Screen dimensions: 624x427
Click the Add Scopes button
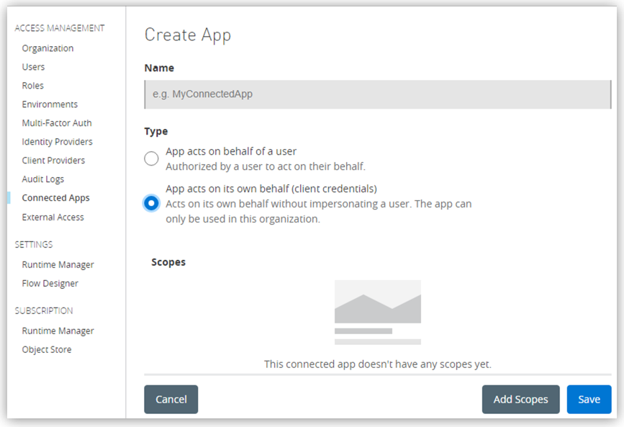(x=520, y=399)
